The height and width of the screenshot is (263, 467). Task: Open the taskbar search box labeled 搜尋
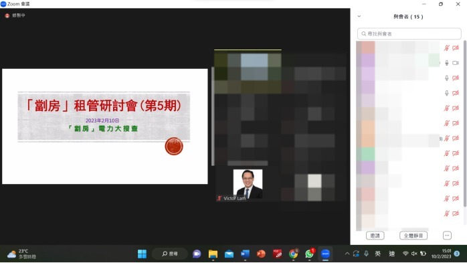[170, 254]
